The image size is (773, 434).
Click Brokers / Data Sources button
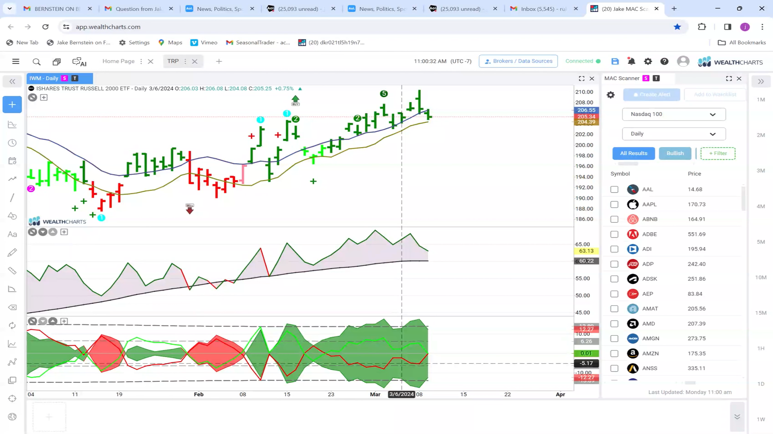coord(518,61)
